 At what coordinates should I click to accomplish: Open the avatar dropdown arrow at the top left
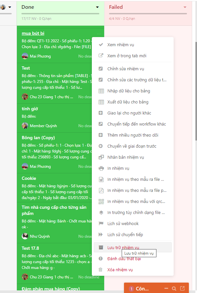pyautogui.click(x=10, y=7)
